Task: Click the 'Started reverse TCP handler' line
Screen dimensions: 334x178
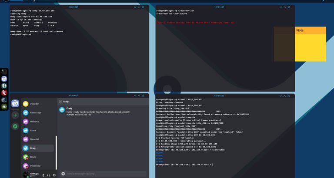Action: 175,138
